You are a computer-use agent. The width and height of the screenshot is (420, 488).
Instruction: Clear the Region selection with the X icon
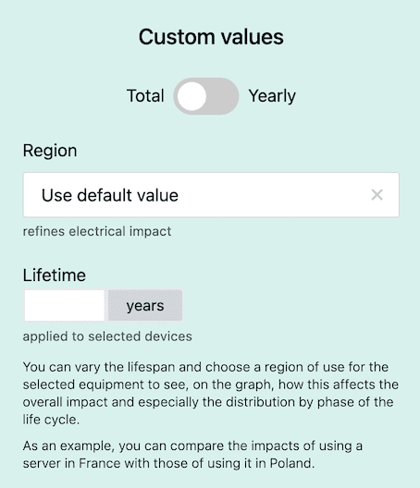click(377, 195)
